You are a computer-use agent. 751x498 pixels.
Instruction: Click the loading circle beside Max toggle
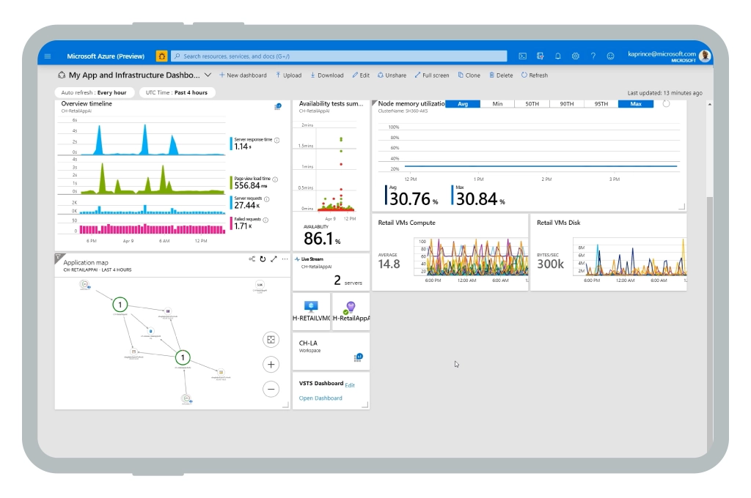click(x=666, y=104)
